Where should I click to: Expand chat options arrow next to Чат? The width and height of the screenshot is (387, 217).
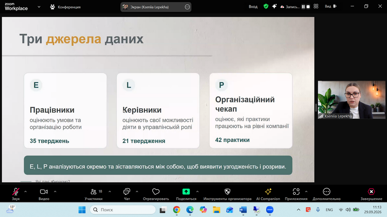click(x=137, y=191)
